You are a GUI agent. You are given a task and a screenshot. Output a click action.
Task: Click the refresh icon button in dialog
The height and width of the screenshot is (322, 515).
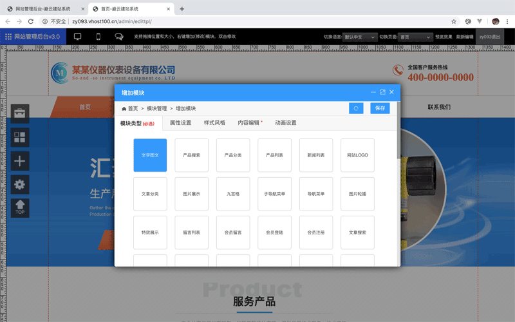tap(356, 108)
